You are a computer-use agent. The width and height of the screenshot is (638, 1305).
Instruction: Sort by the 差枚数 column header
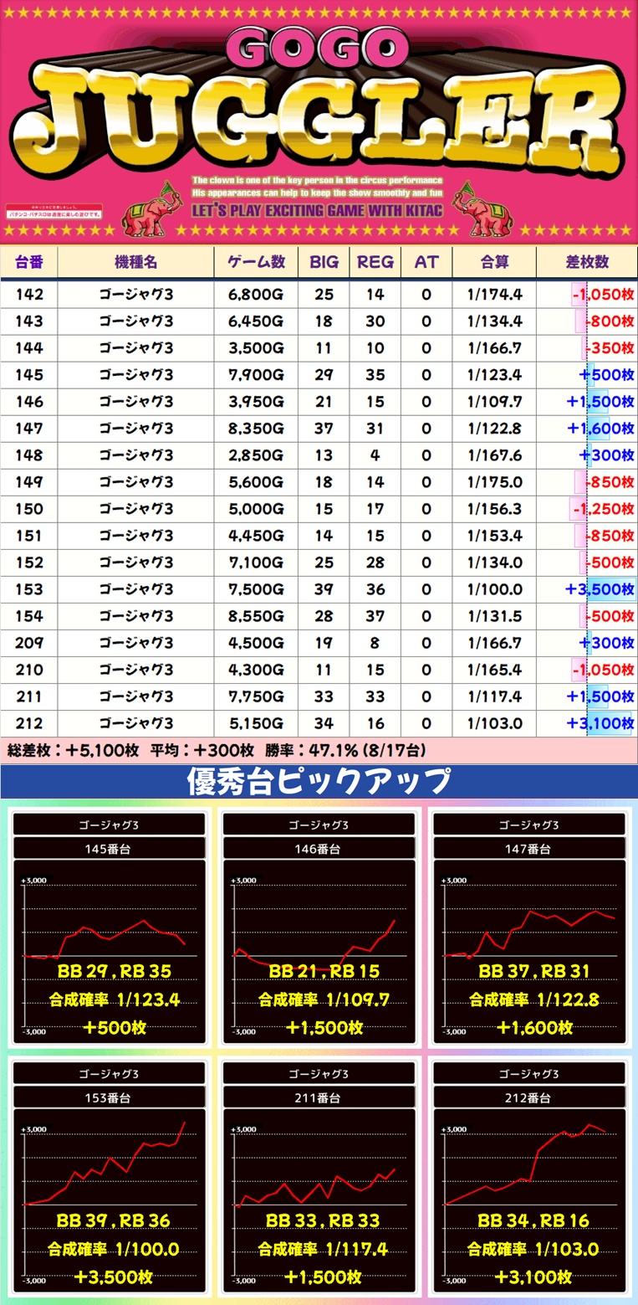[x=586, y=262]
